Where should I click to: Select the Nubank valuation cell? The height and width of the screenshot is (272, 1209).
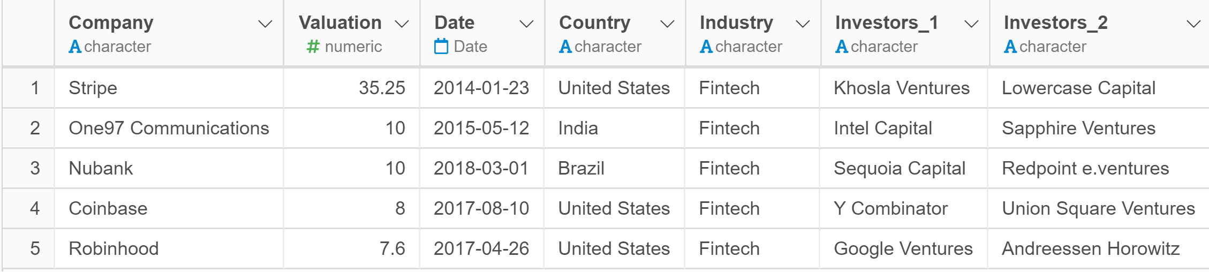point(351,168)
